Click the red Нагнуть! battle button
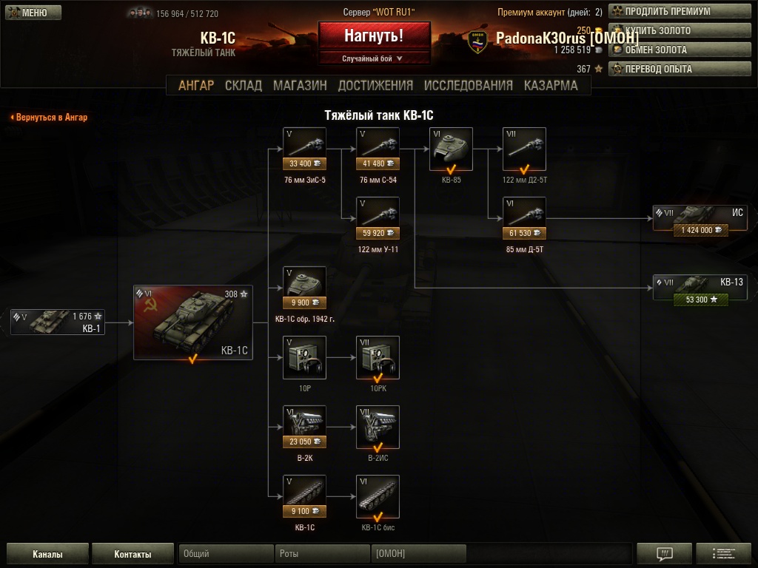 (x=374, y=35)
